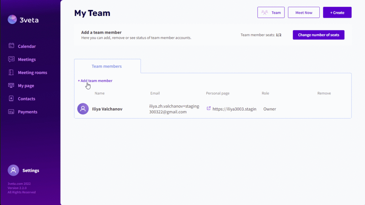This screenshot has height=205, width=365.
Task: Click the Payments card icon
Action: pyautogui.click(x=11, y=111)
